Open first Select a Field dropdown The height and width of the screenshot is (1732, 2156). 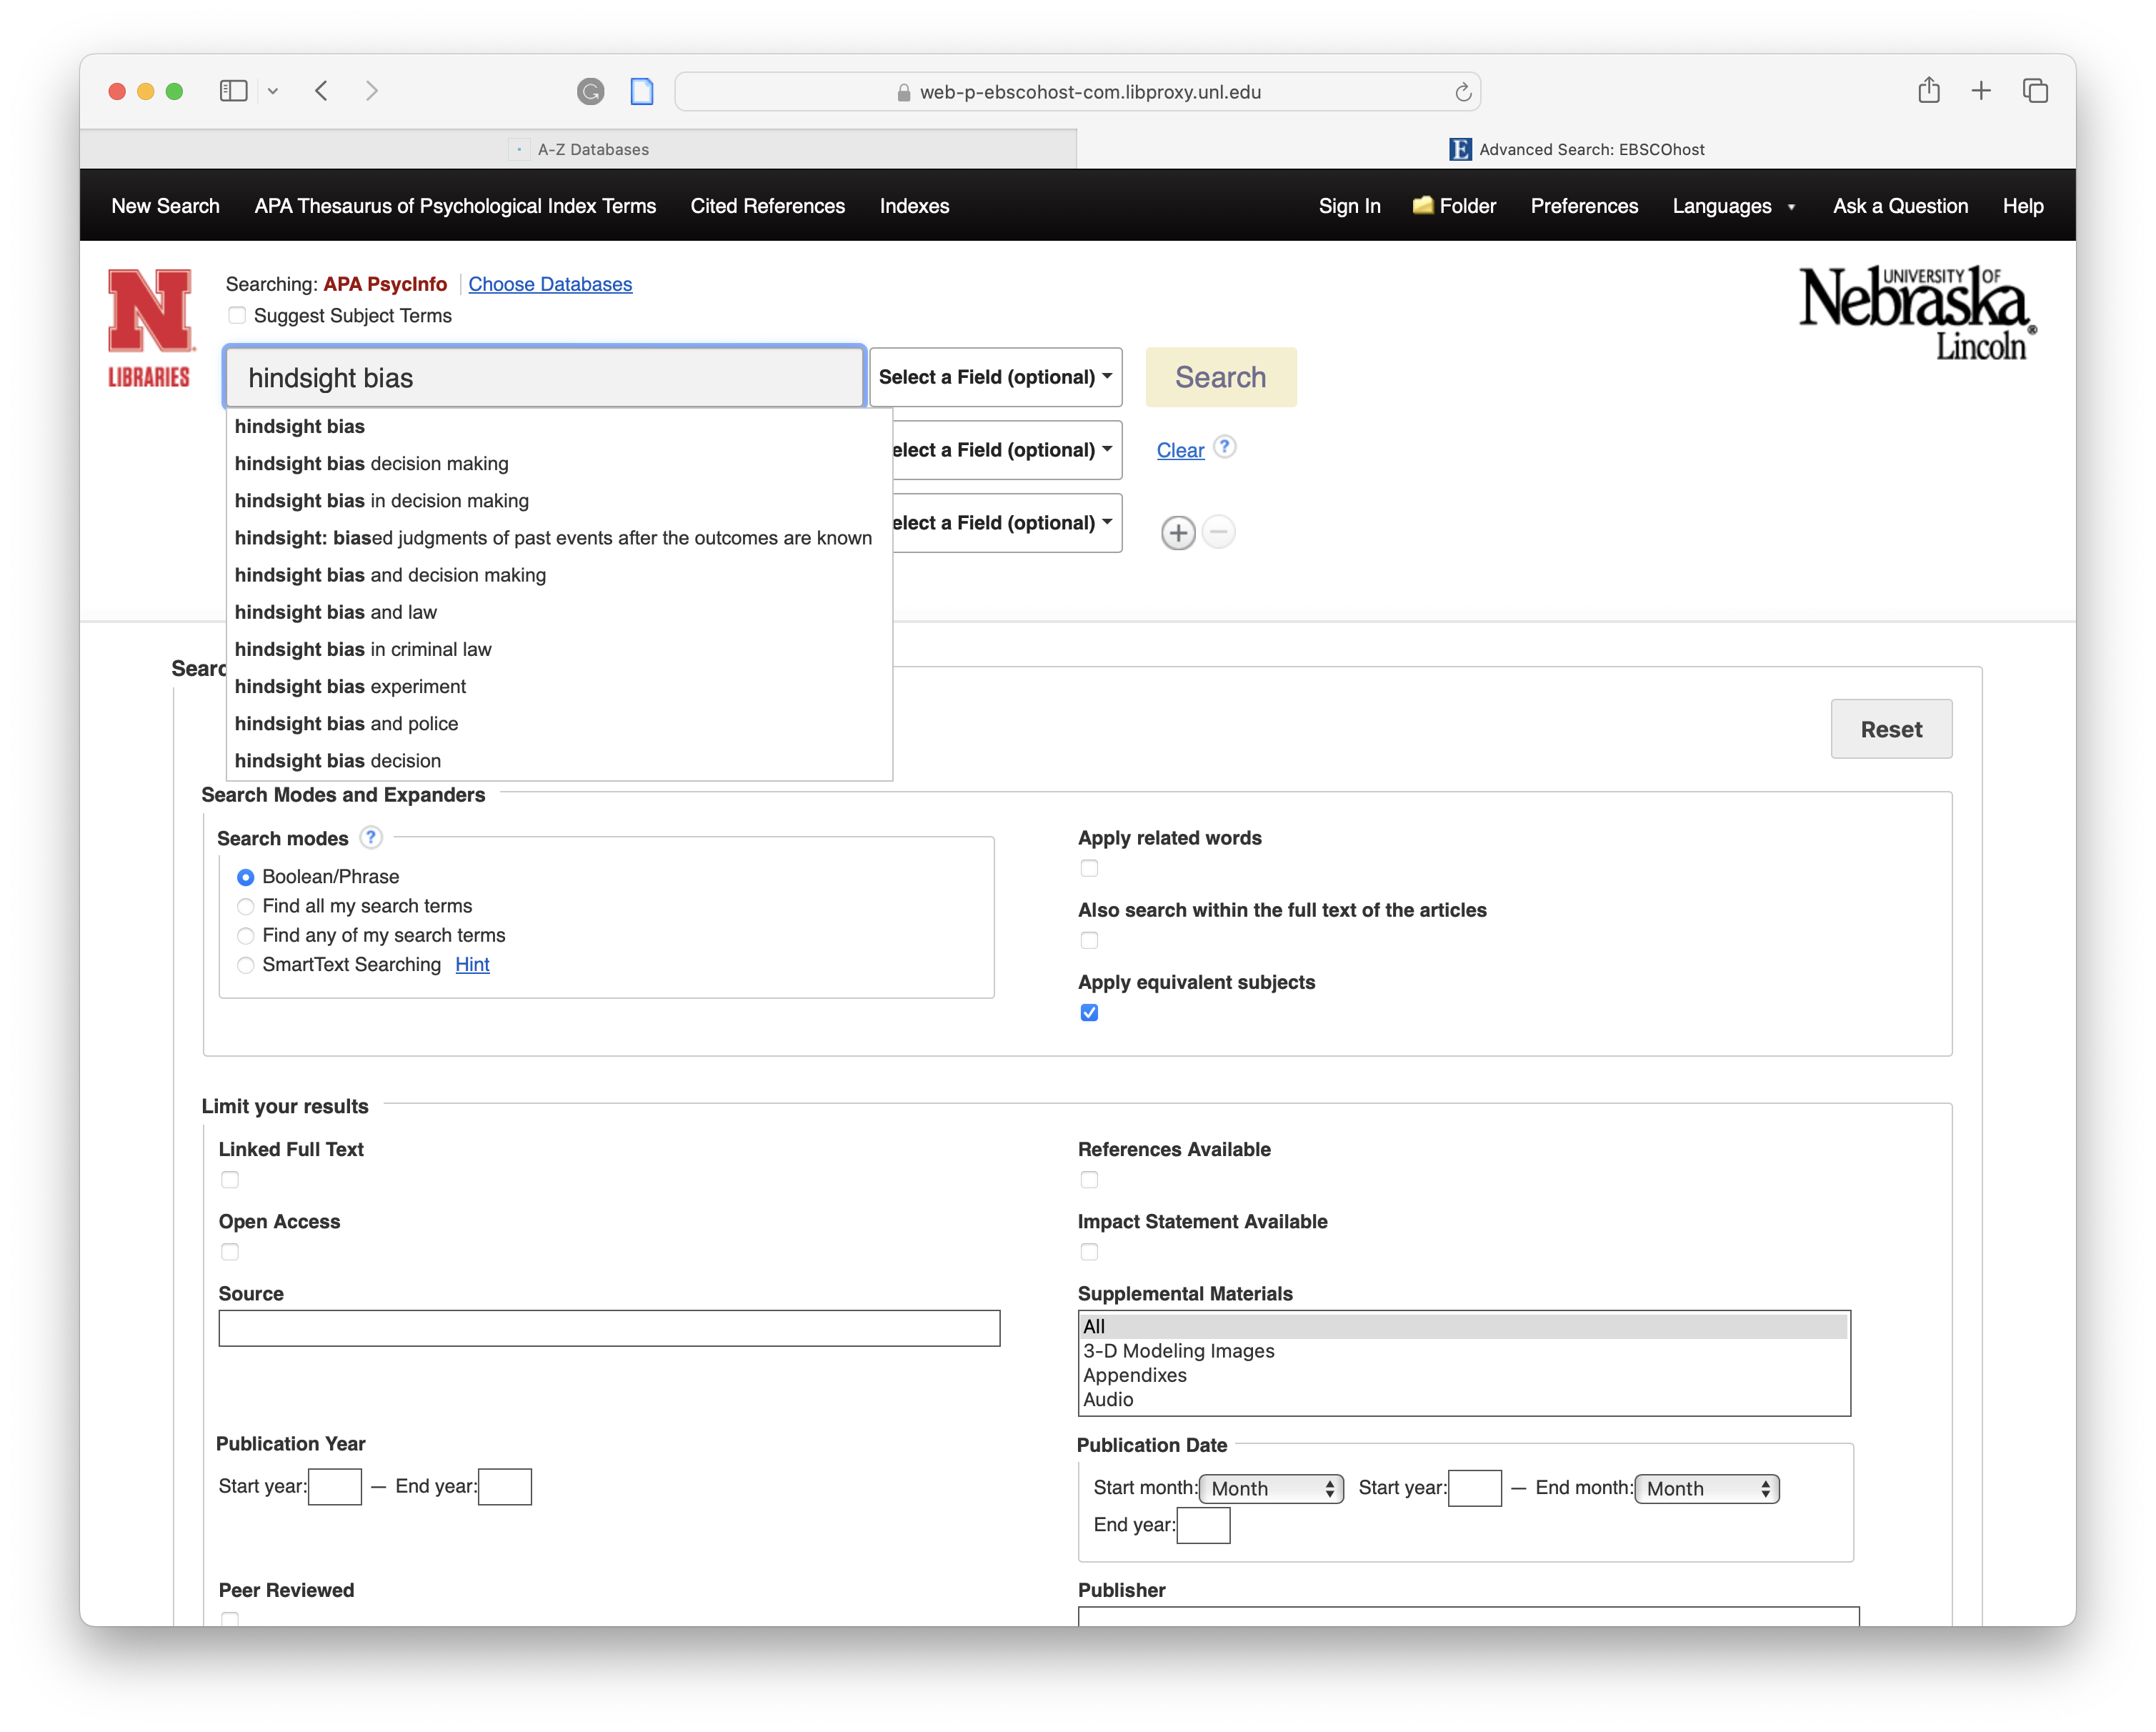pos(995,377)
